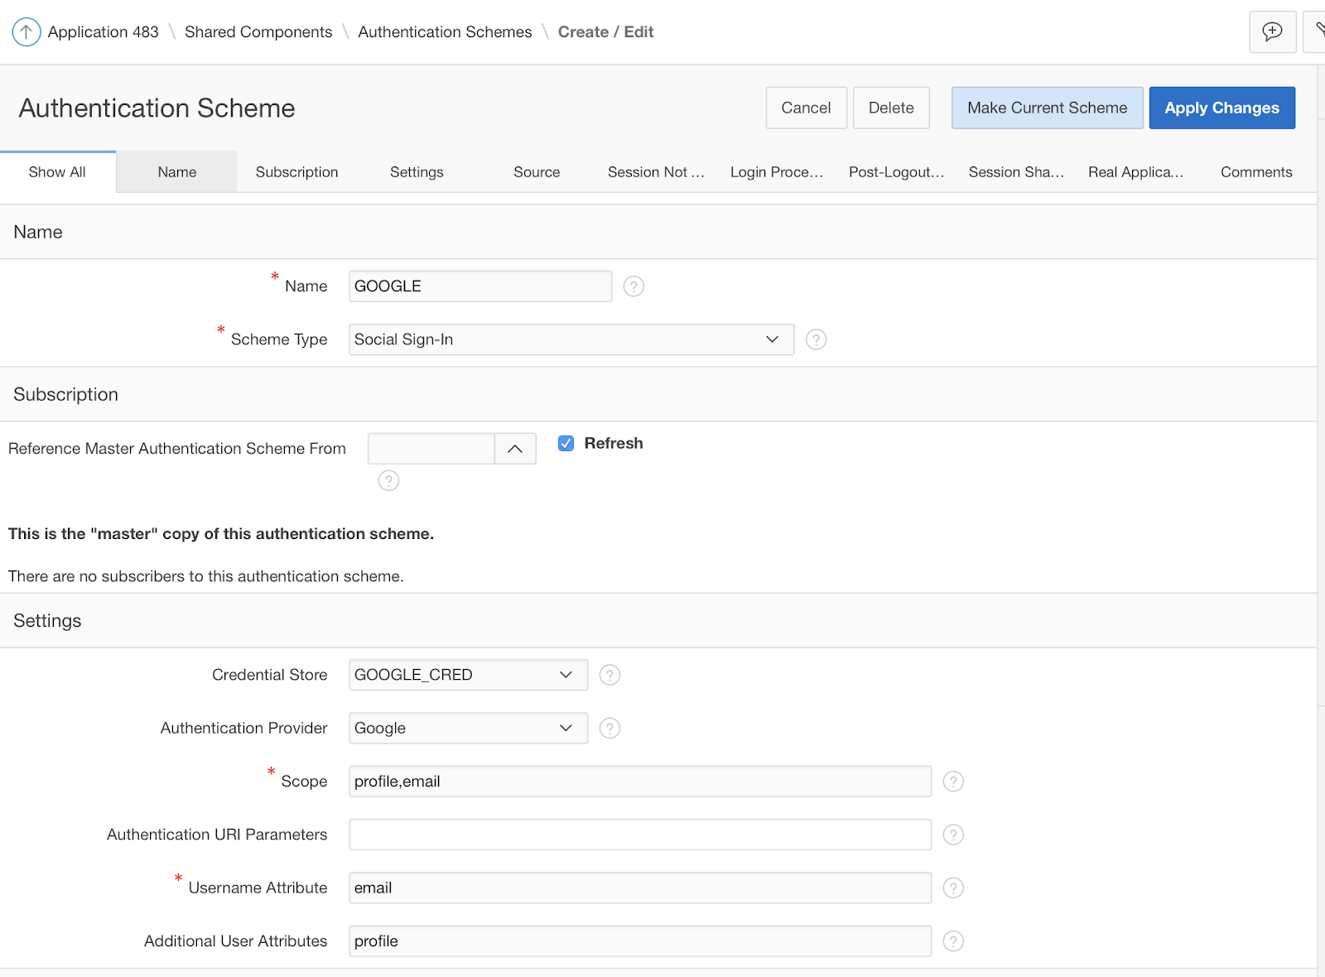This screenshot has width=1325, height=977.
Task: Open help for Authentication Provider
Action: point(609,728)
